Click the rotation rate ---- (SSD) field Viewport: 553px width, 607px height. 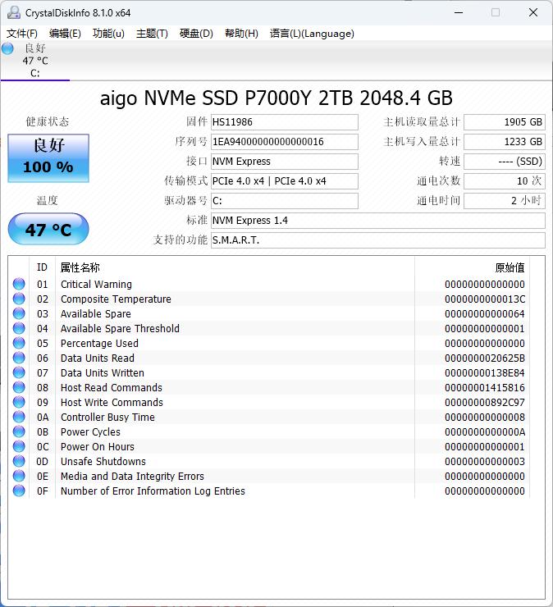pyautogui.click(x=505, y=162)
